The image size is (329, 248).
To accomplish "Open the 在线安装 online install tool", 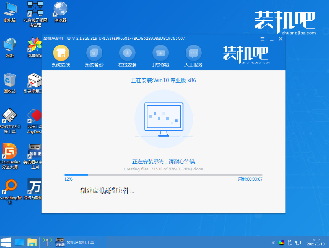I will coord(127,56).
